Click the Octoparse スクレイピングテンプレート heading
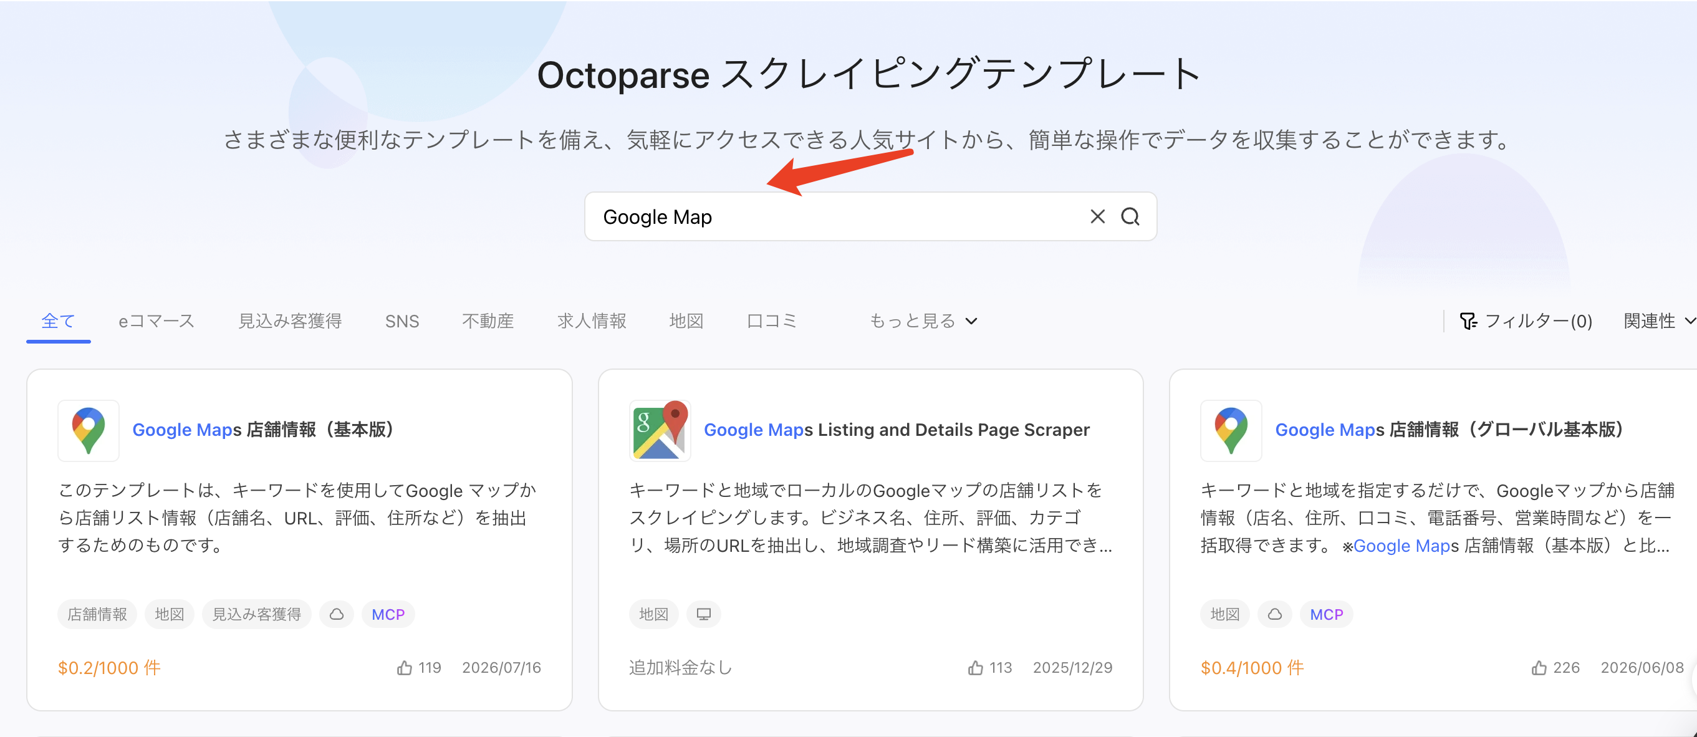The image size is (1697, 737). (870, 74)
